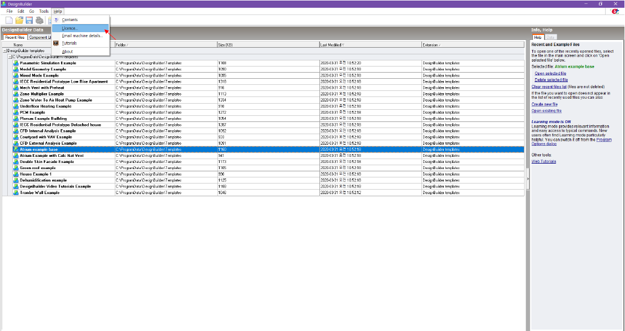Sort by the Folder column header
Screen dimensions: 625x331
click(x=166, y=45)
